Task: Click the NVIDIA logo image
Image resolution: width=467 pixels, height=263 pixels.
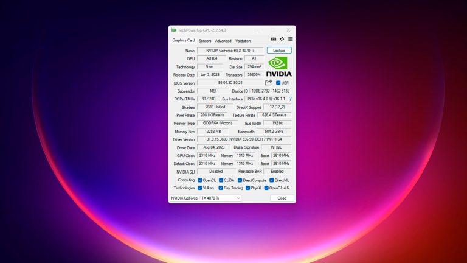Action: coord(278,66)
